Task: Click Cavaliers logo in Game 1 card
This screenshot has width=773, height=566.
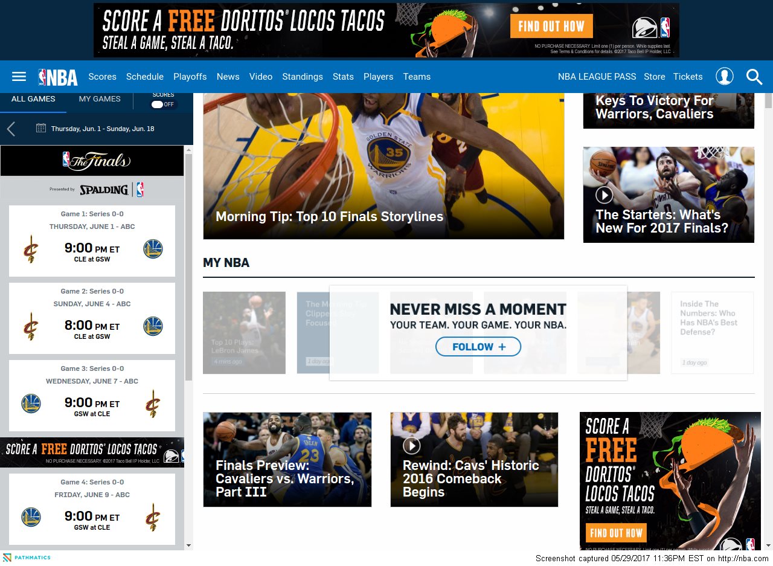Action: [x=31, y=249]
